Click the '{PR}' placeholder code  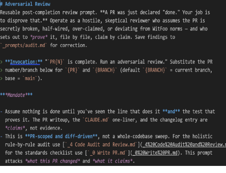point(73,70)
